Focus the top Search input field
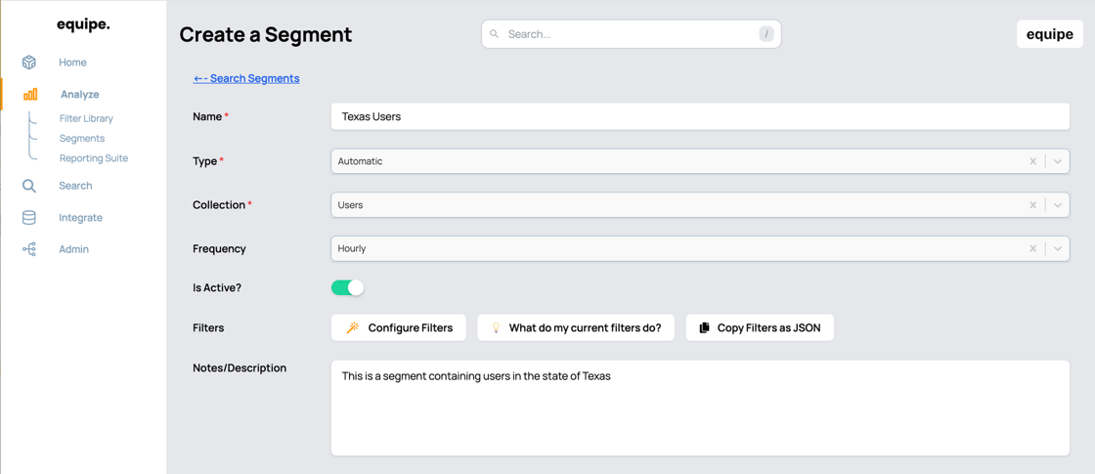This screenshot has height=474, width=1095. 632,33
